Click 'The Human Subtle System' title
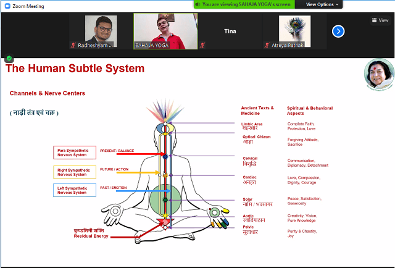 click(x=75, y=69)
